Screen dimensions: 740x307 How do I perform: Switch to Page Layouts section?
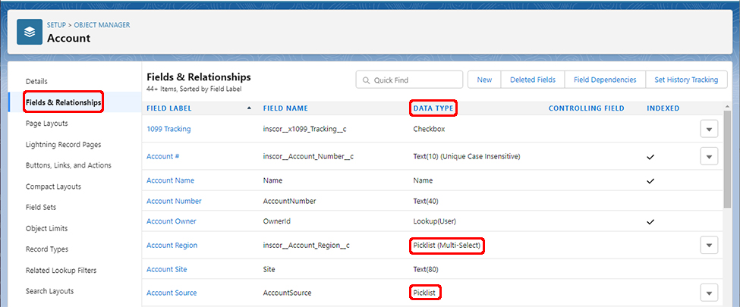pyautogui.click(x=46, y=123)
